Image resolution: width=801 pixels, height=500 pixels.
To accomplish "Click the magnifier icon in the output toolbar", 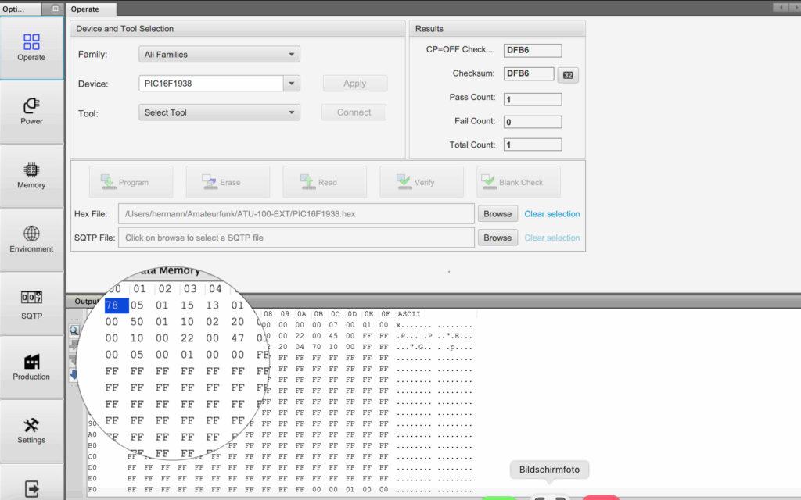I will pyautogui.click(x=74, y=330).
